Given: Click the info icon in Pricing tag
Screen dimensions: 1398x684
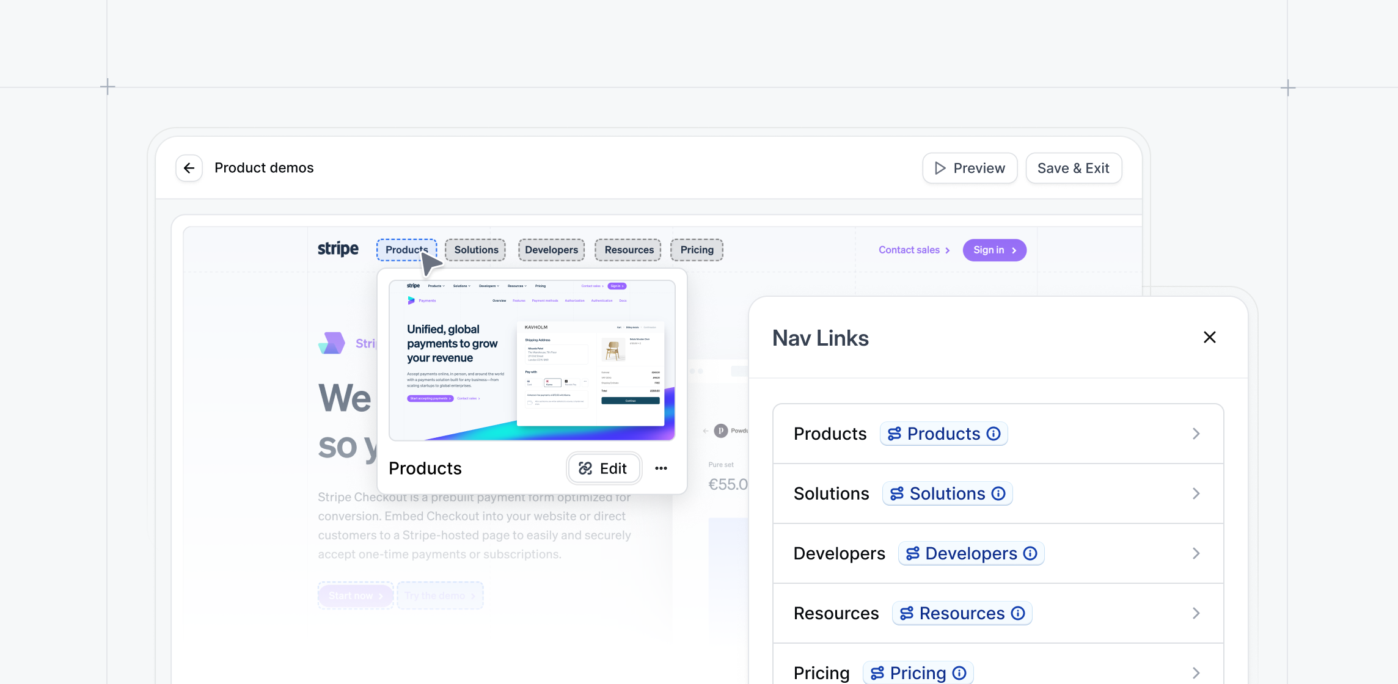Looking at the screenshot, I should tap(959, 672).
